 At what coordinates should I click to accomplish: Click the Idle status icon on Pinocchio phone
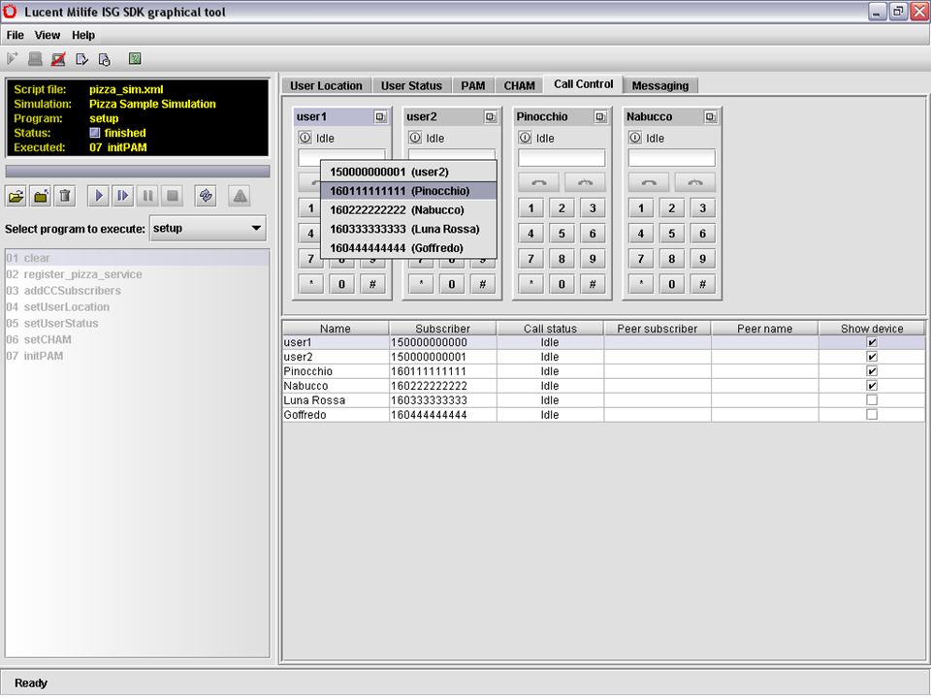525,138
